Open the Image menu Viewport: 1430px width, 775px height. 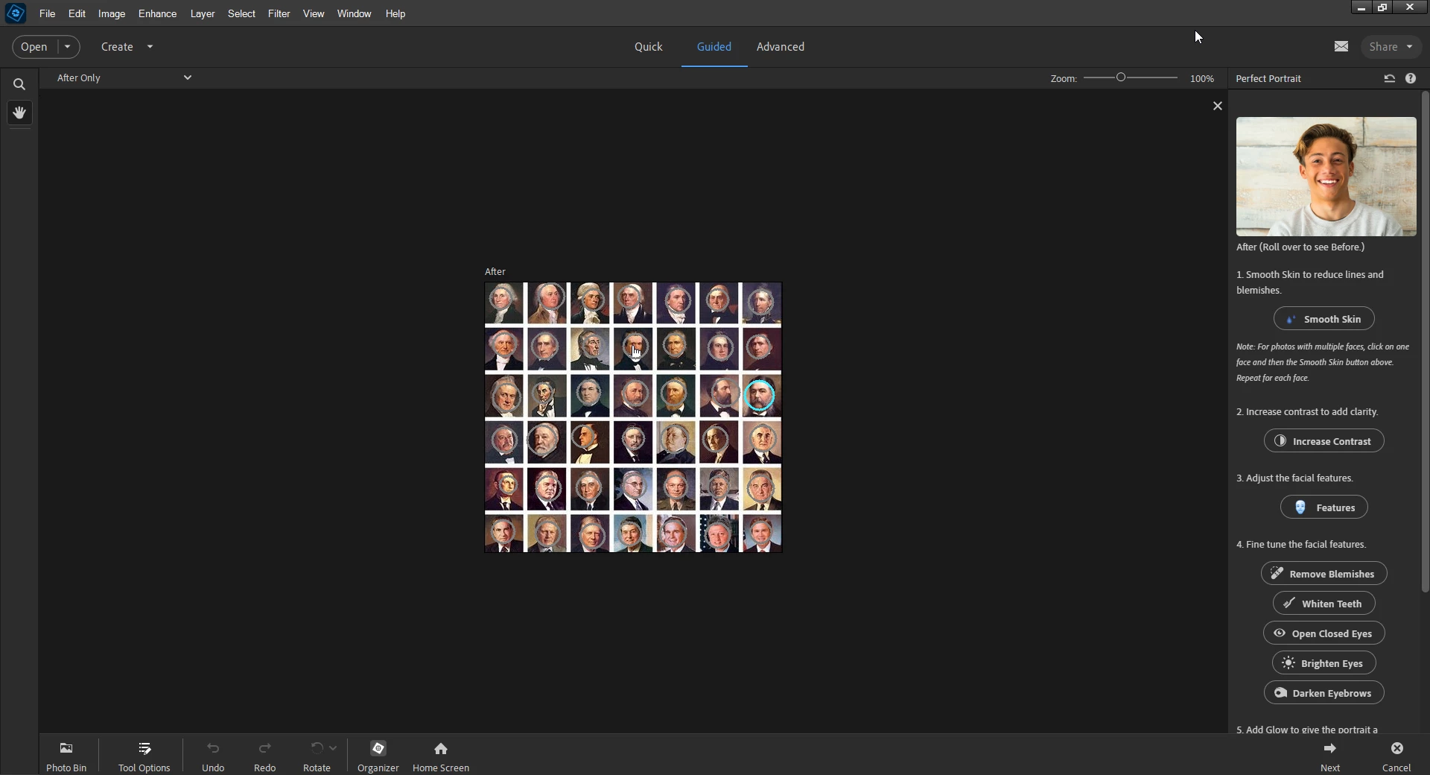click(x=112, y=13)
